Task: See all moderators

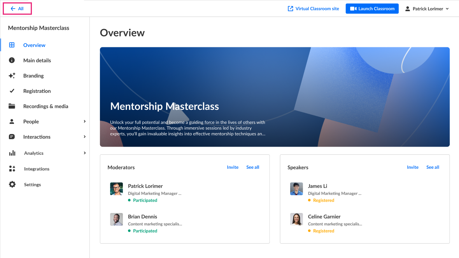Action: (252, 167)
